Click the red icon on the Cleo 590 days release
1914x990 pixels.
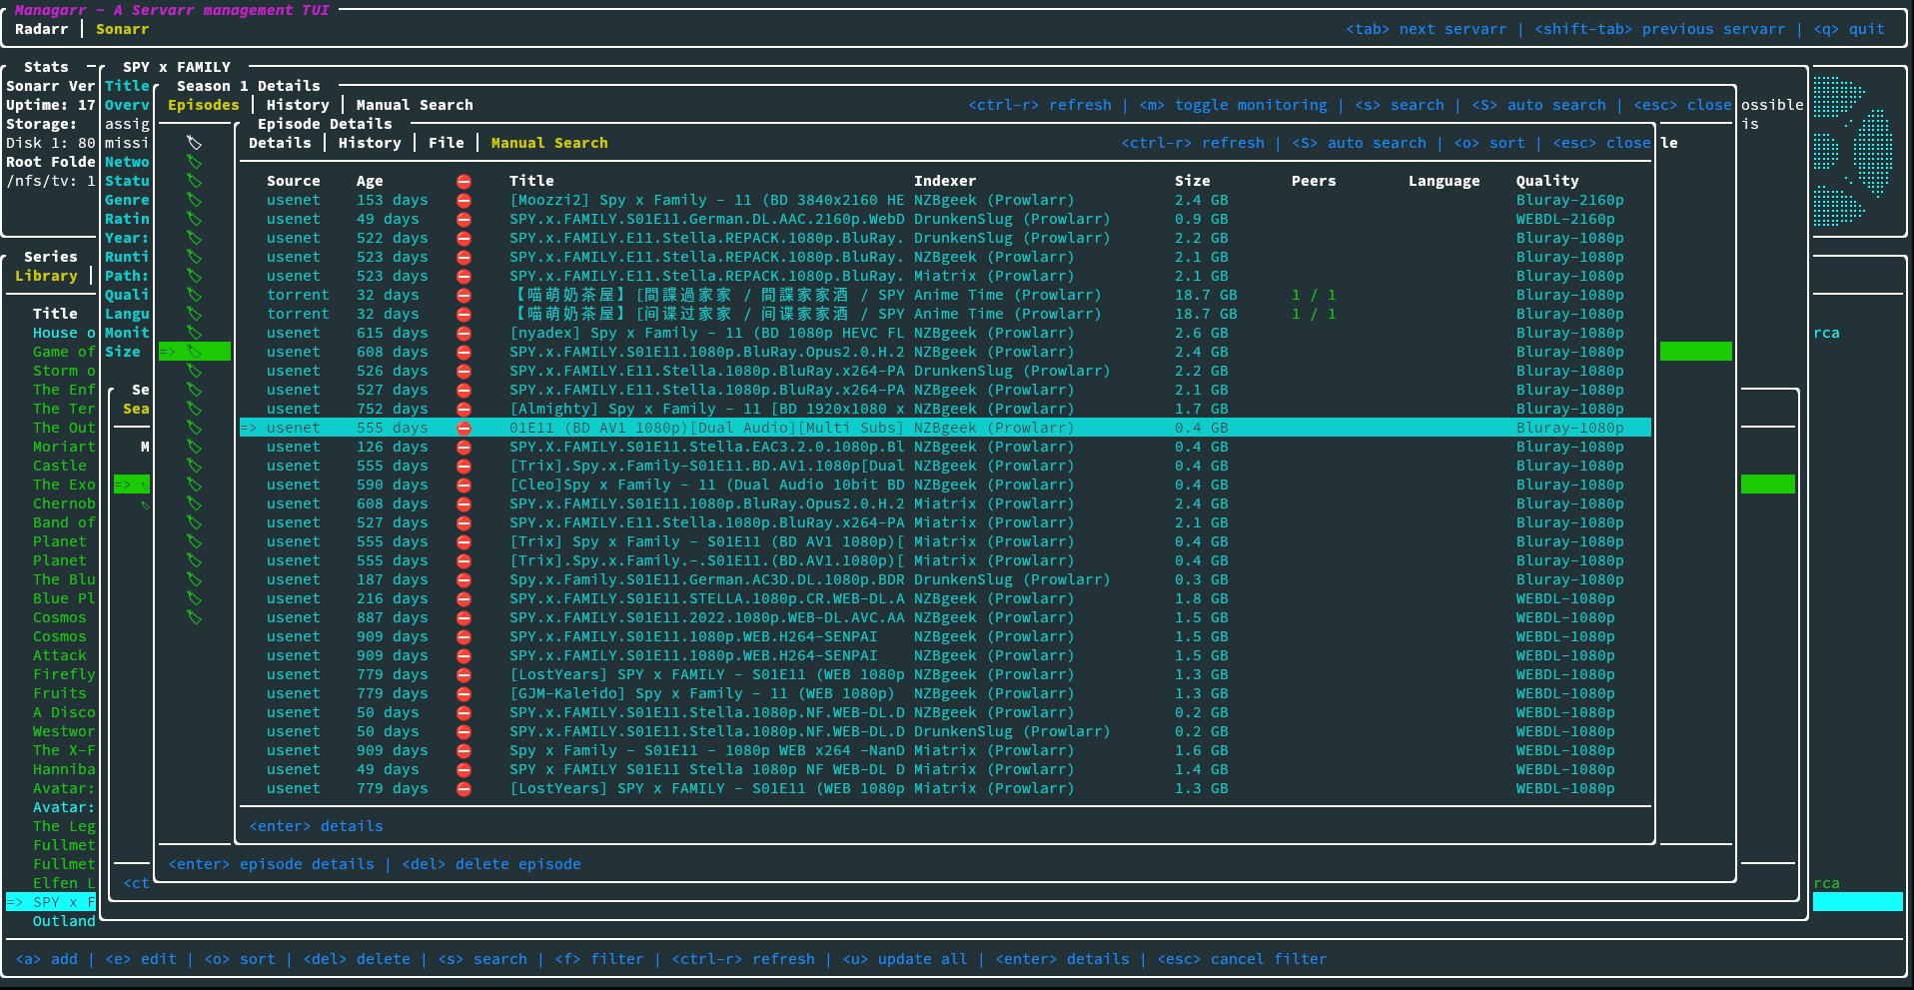point(464,485)
